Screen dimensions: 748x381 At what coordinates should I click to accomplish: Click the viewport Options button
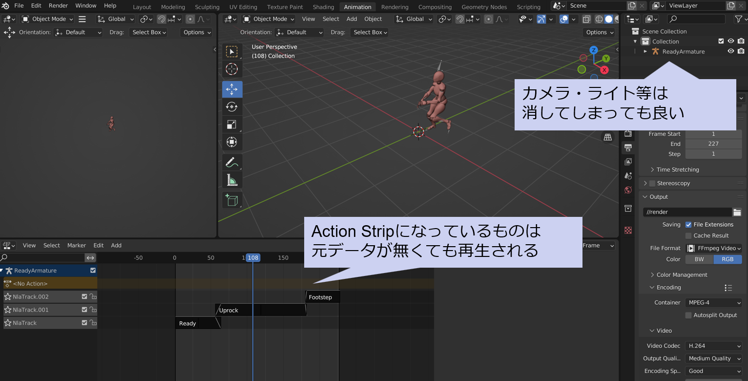600,32
